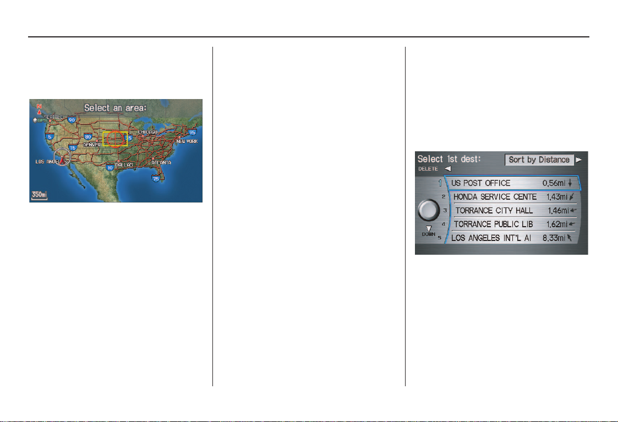This screenshot has height=422, width=618.
Task: Click the GPS status icon
Action: [41, 119]
